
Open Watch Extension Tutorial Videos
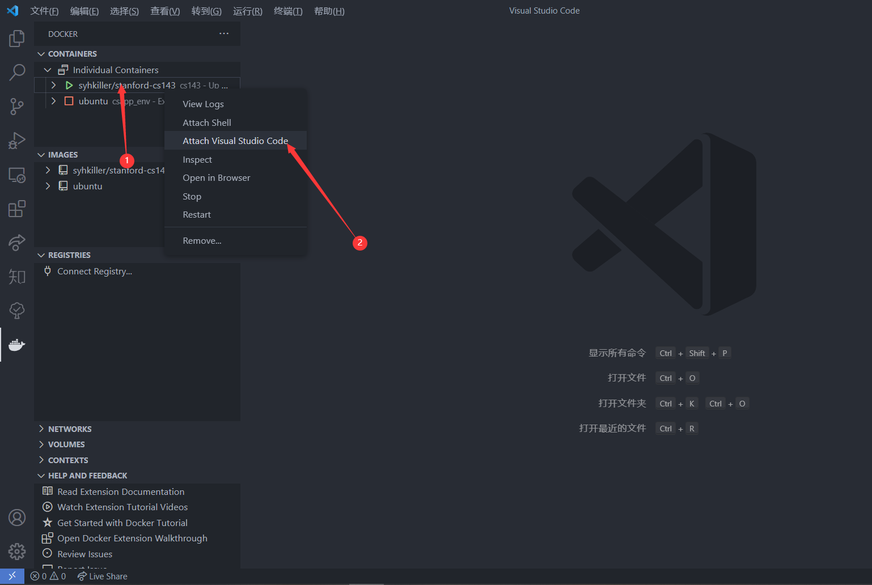click(x=122, y=507)
